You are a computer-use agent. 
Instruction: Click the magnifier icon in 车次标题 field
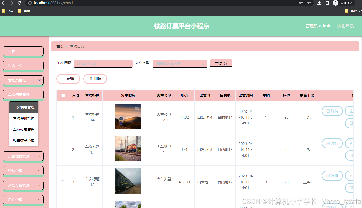click(78, 64)
